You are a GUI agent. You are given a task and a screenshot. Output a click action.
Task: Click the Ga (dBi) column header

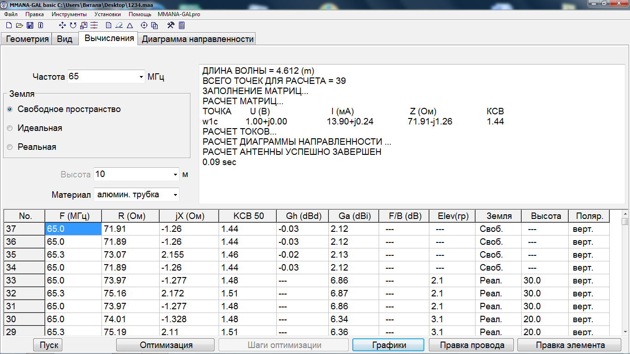click(x=353, y=216)
